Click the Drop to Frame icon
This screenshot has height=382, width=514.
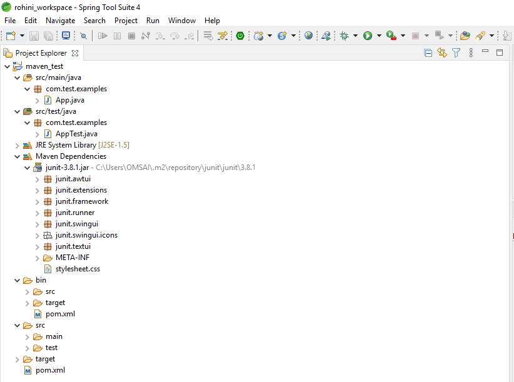tap(208, 36)
